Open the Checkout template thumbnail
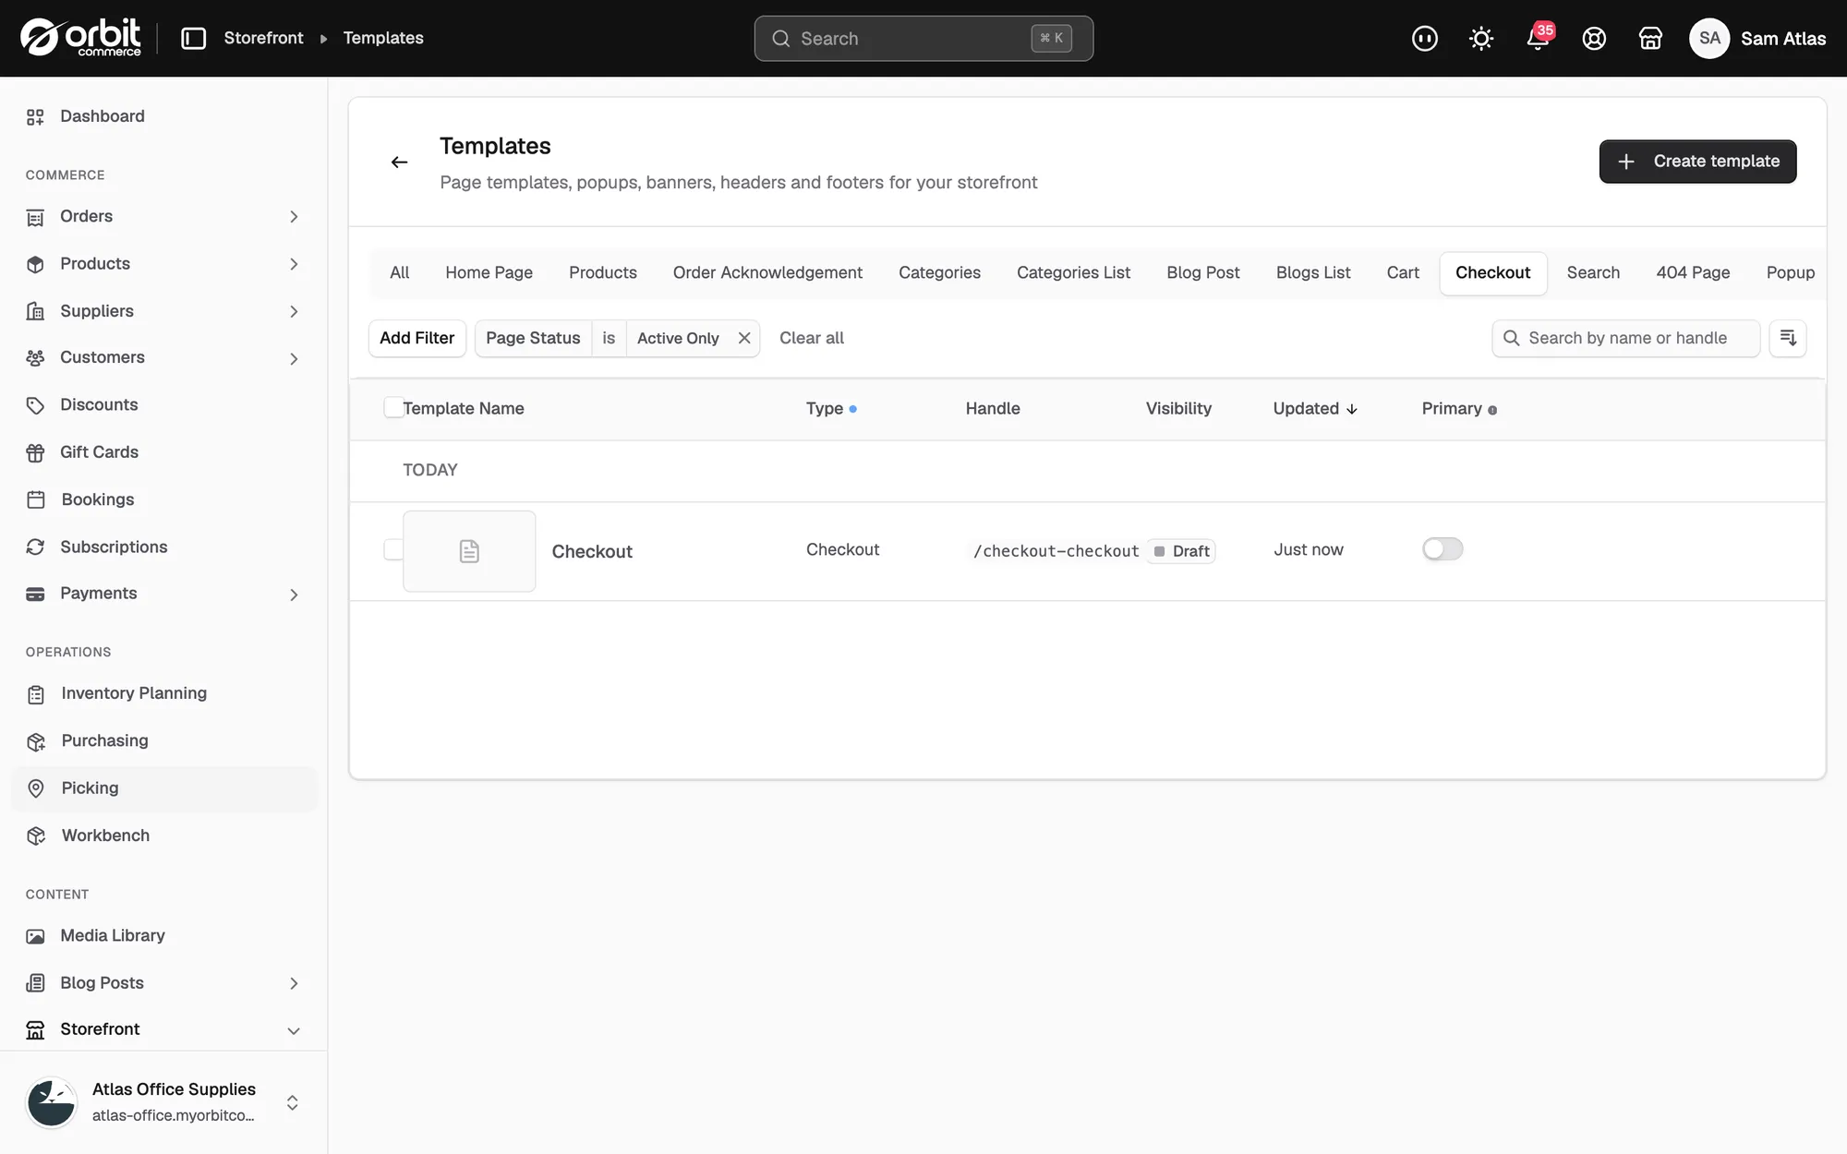 pyautogui.click(x=469, y=551)
